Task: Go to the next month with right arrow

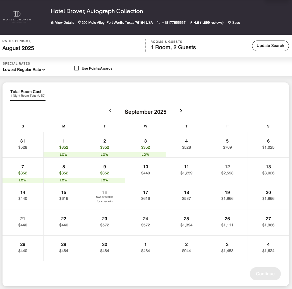Action: point(181,111)
